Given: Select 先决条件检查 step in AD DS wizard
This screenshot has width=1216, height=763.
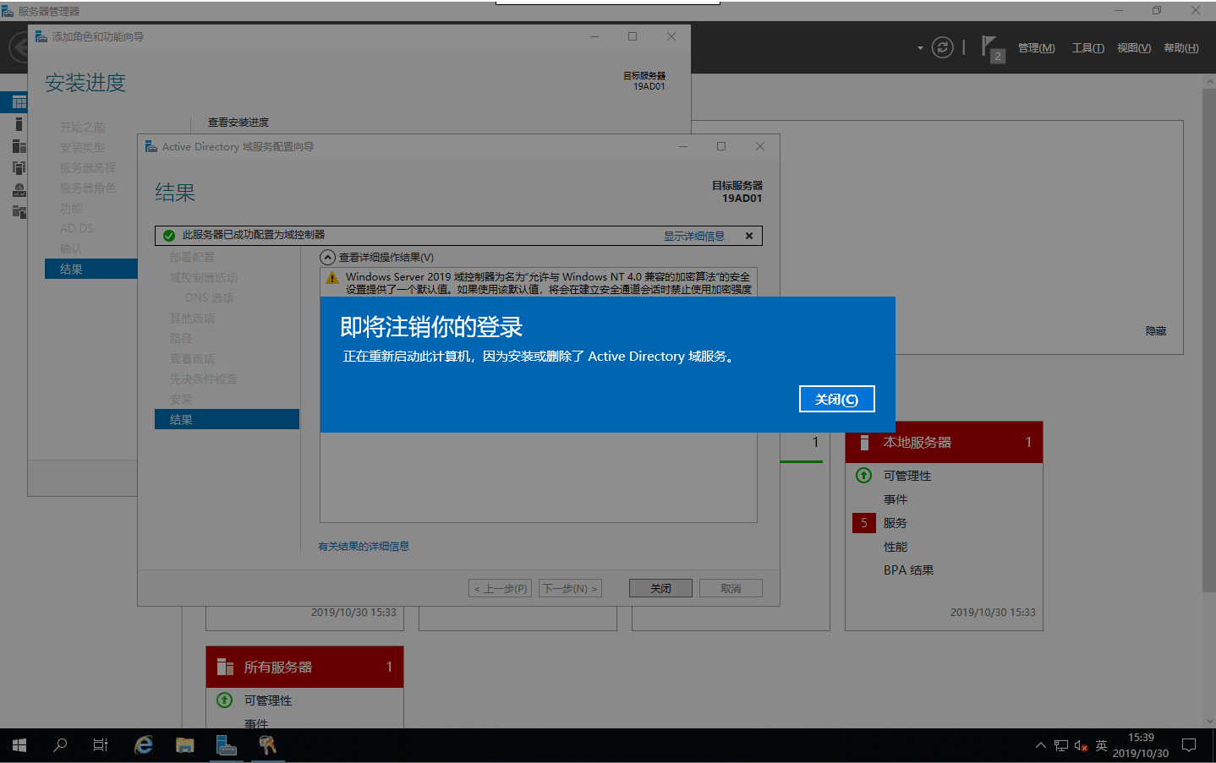Looking at the screenshot, I should [x=203, y=379].
